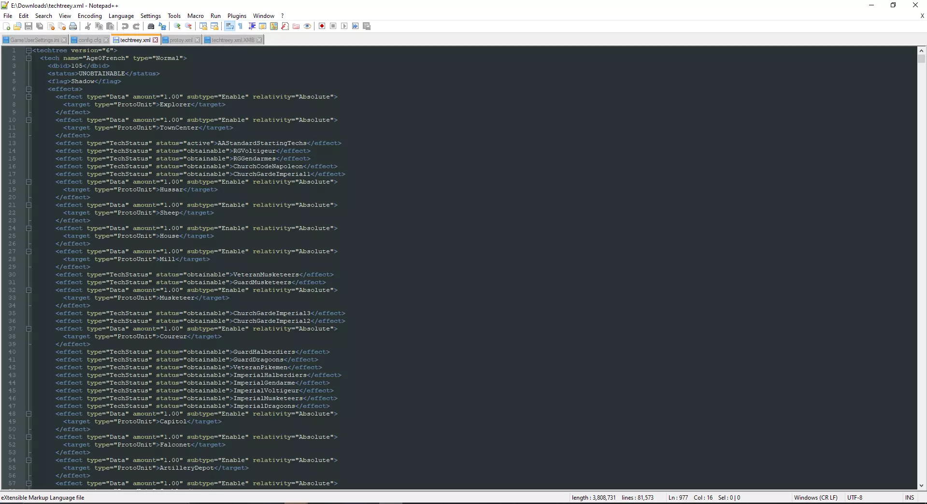
Task: Click the Paste clipboard icon
Action: [x=110, y=26]
